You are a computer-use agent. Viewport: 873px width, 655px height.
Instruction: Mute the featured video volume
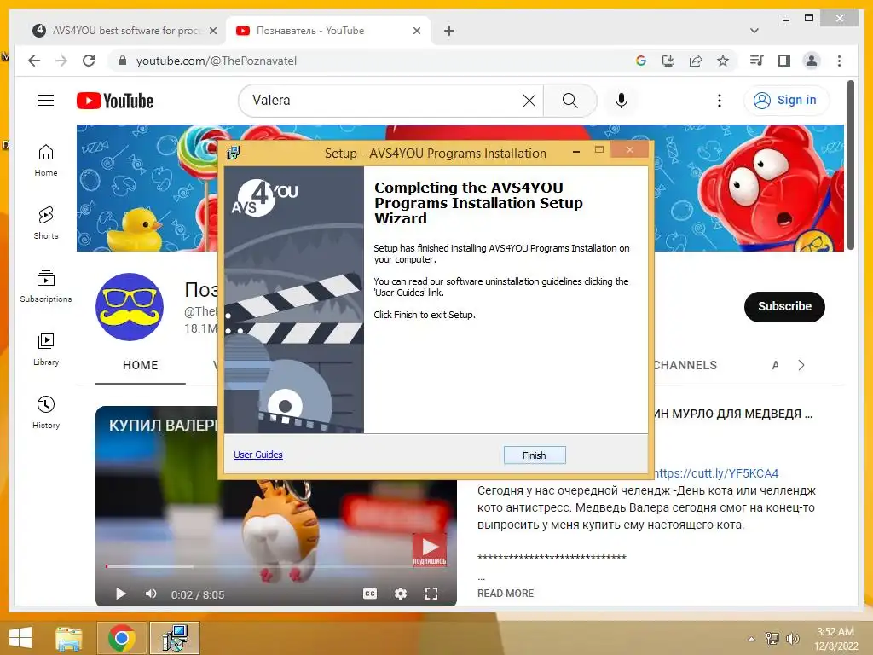[150, 594]
